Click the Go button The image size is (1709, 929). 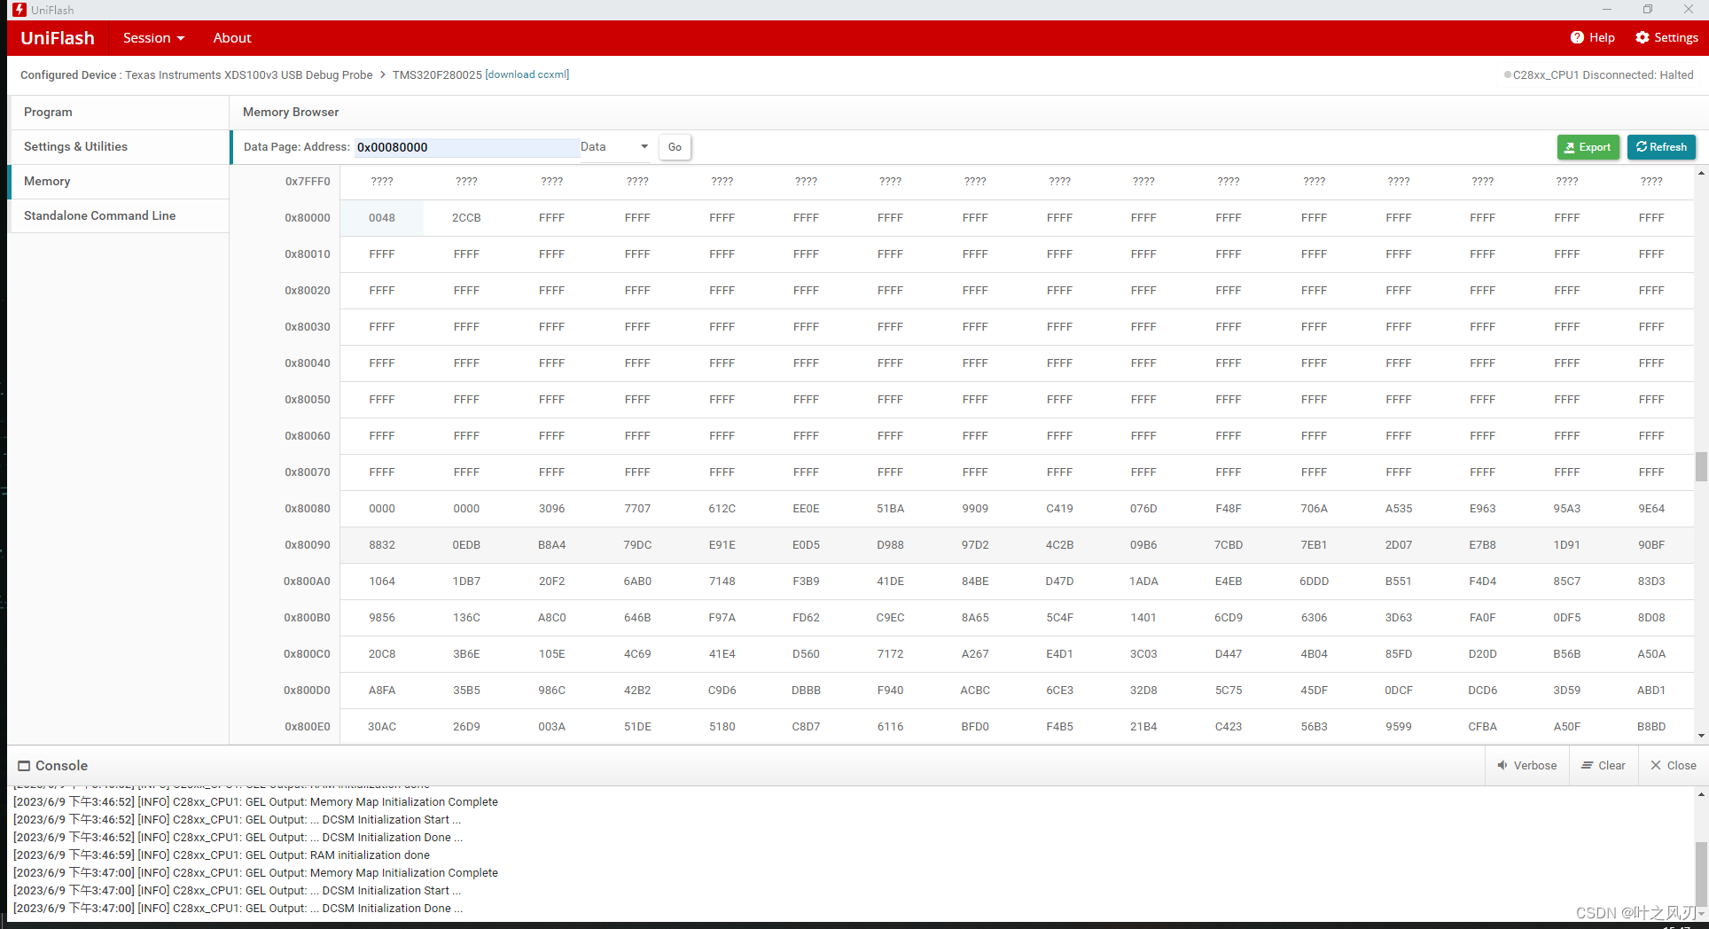coord(675,147)
